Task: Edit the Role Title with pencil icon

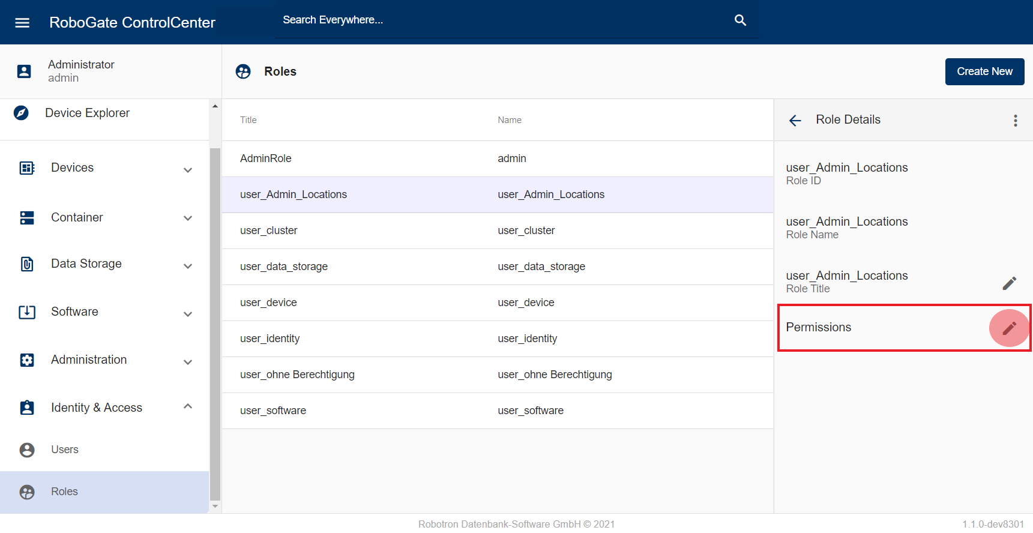Action: point(1010,283)
